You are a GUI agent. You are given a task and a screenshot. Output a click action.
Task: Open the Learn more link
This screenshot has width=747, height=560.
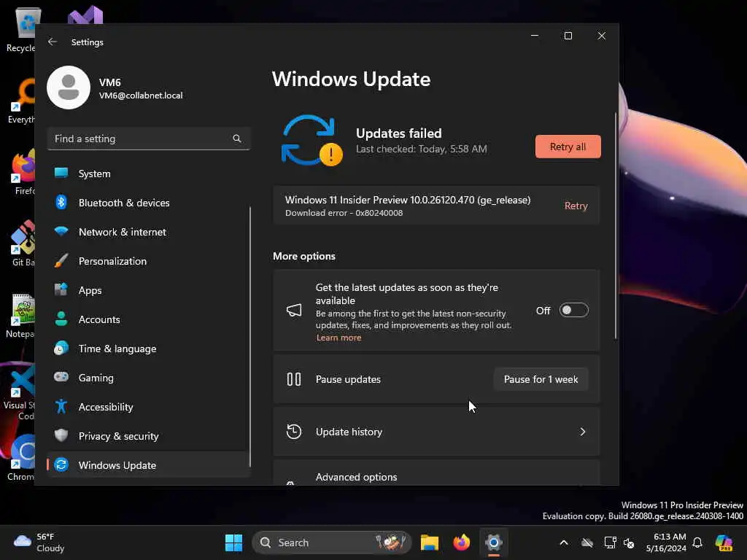(x=338, y=338)
